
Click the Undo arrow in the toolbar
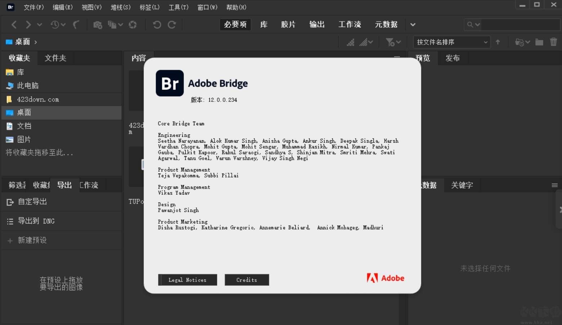coord(156,24)
